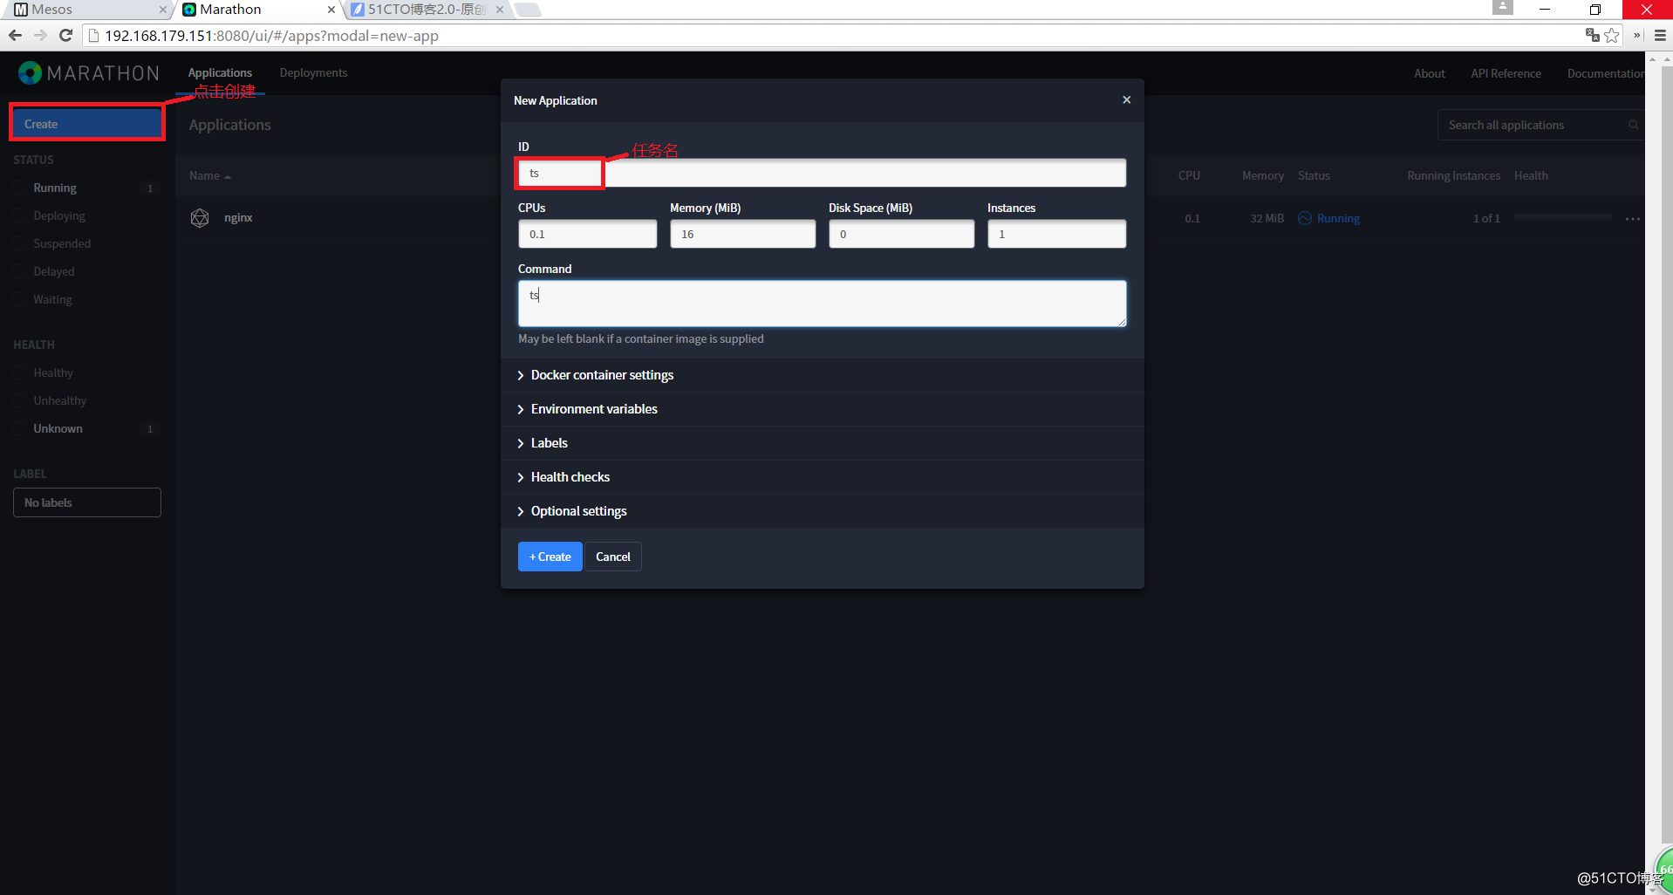Click the Chrome user profile icon

click(1502, 7)
